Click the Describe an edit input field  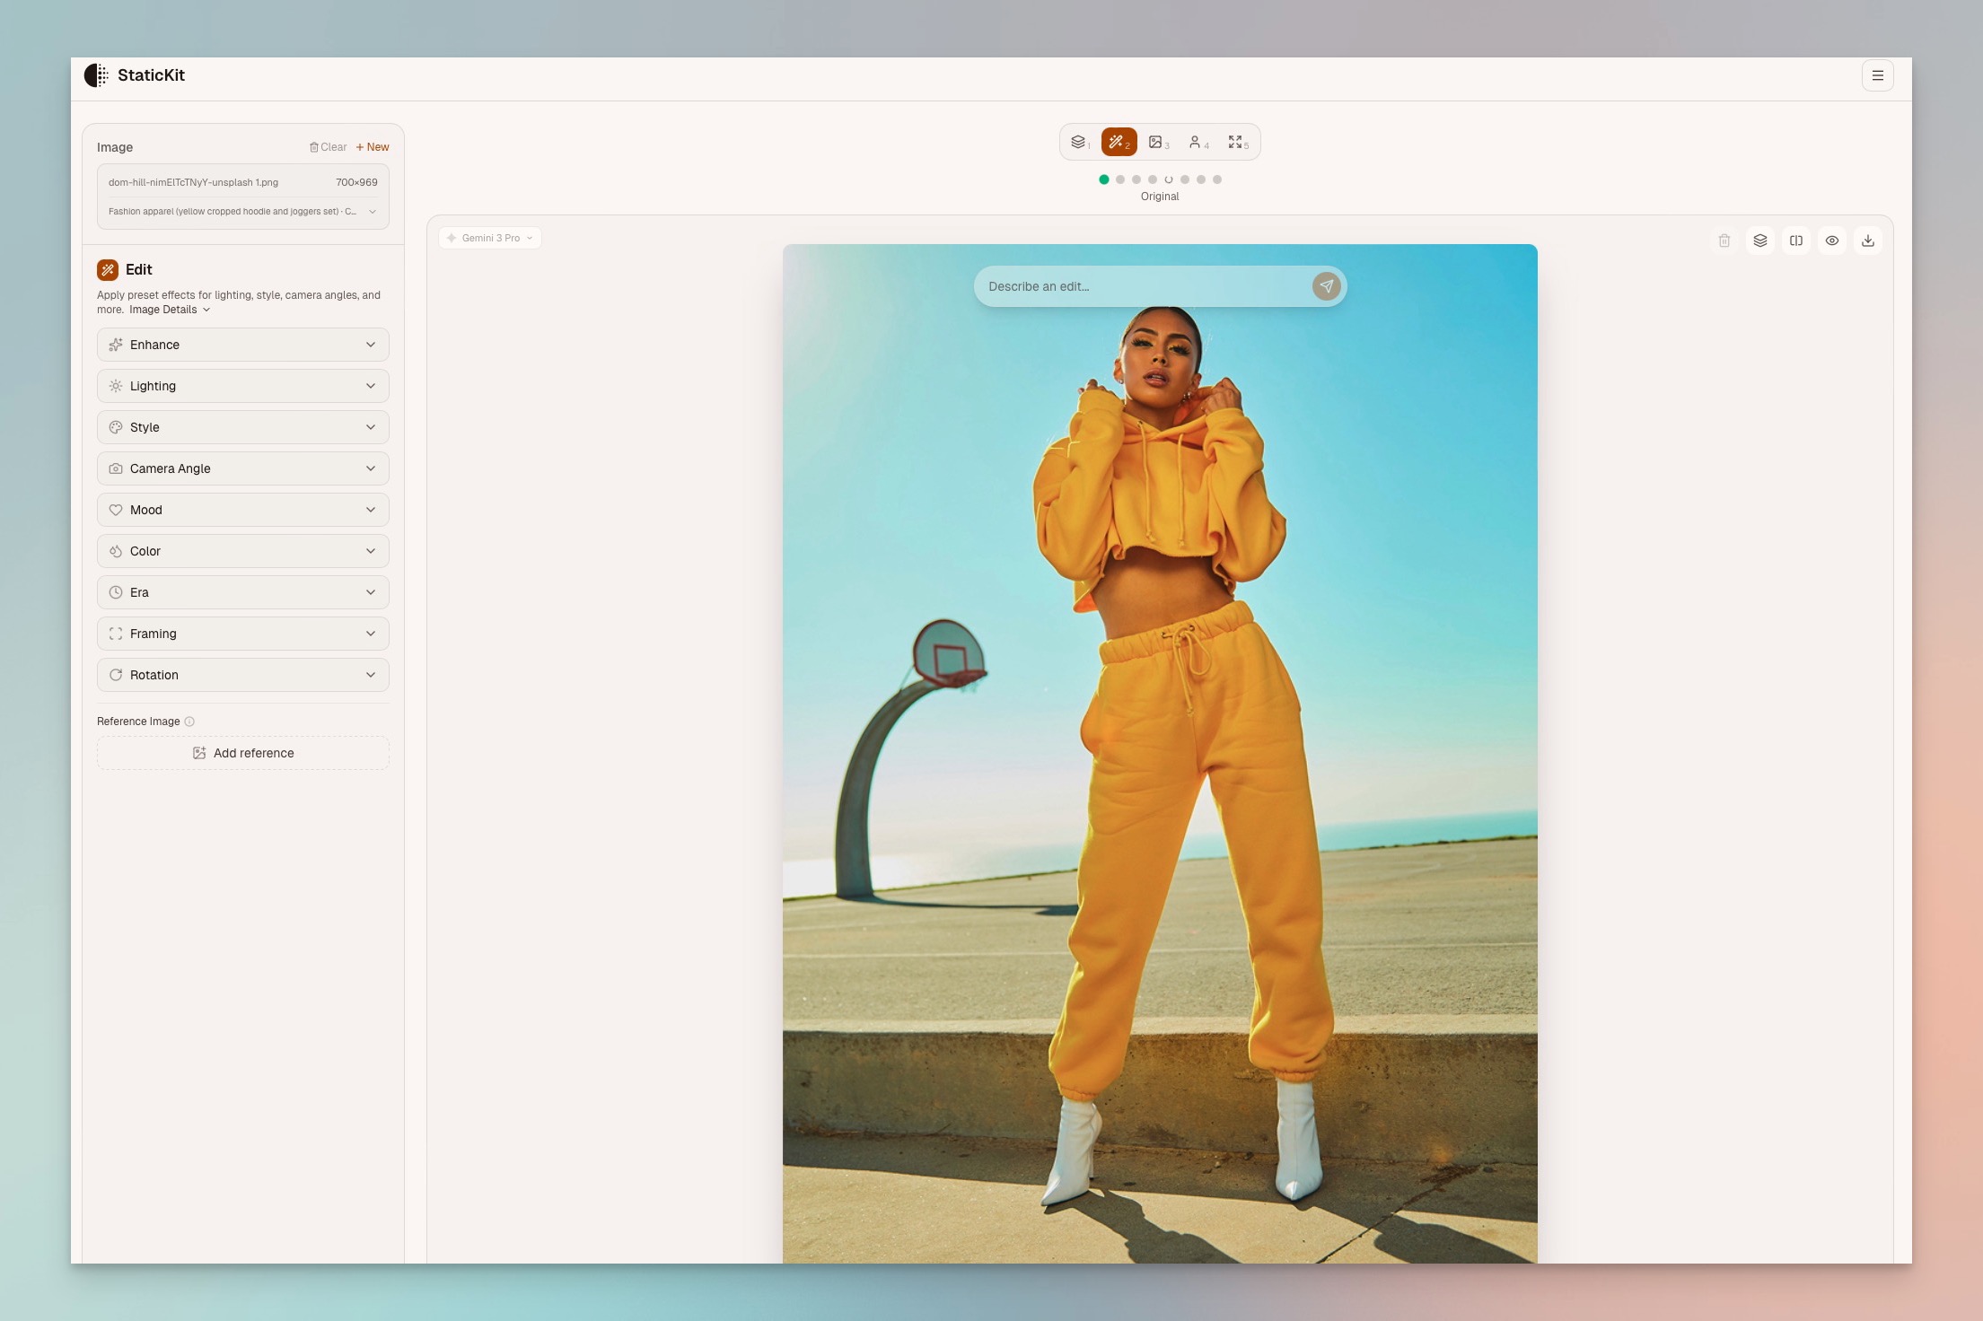[x=1140, y=286]
